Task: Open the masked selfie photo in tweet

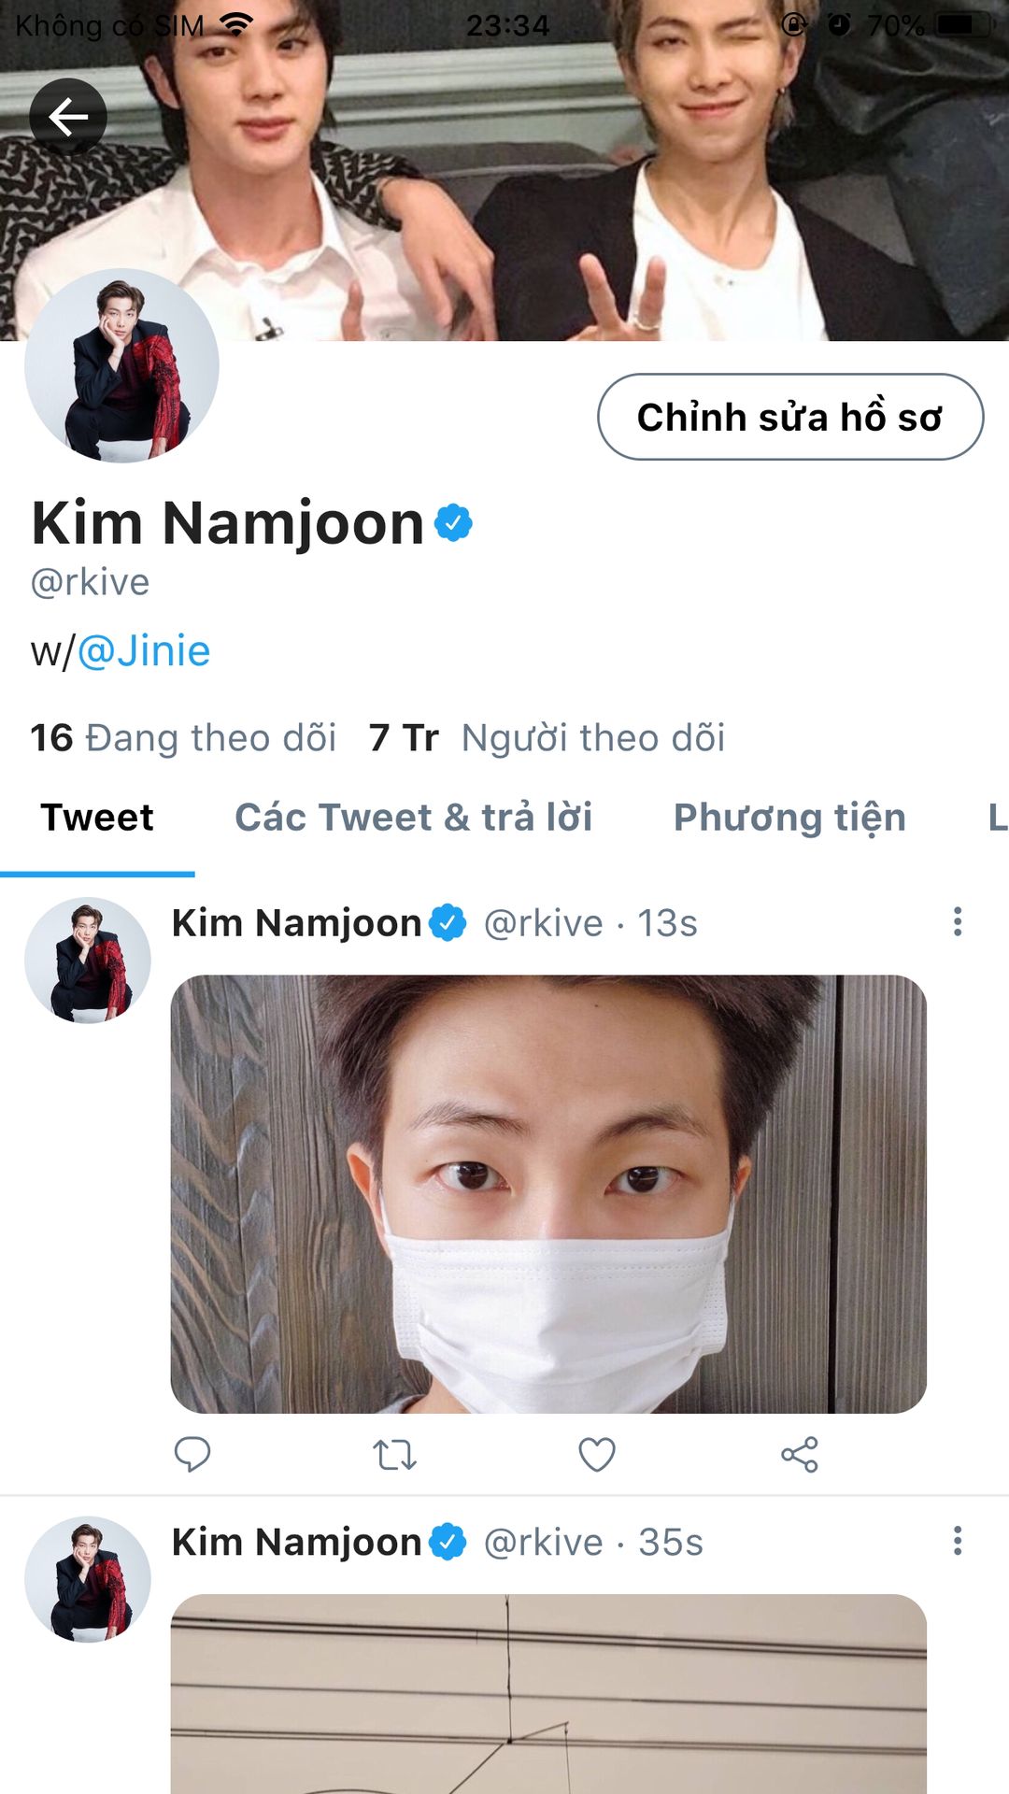Action: point(548,1193)
